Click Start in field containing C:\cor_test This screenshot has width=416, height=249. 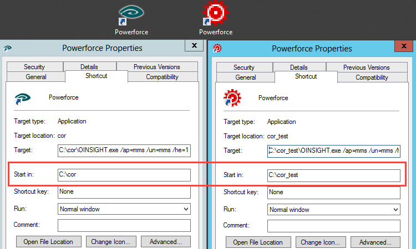pos(334,175)
